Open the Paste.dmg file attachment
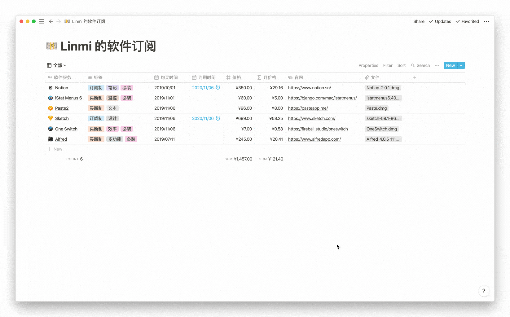This screenshot has height=317, width=510. tap(377, 108)
